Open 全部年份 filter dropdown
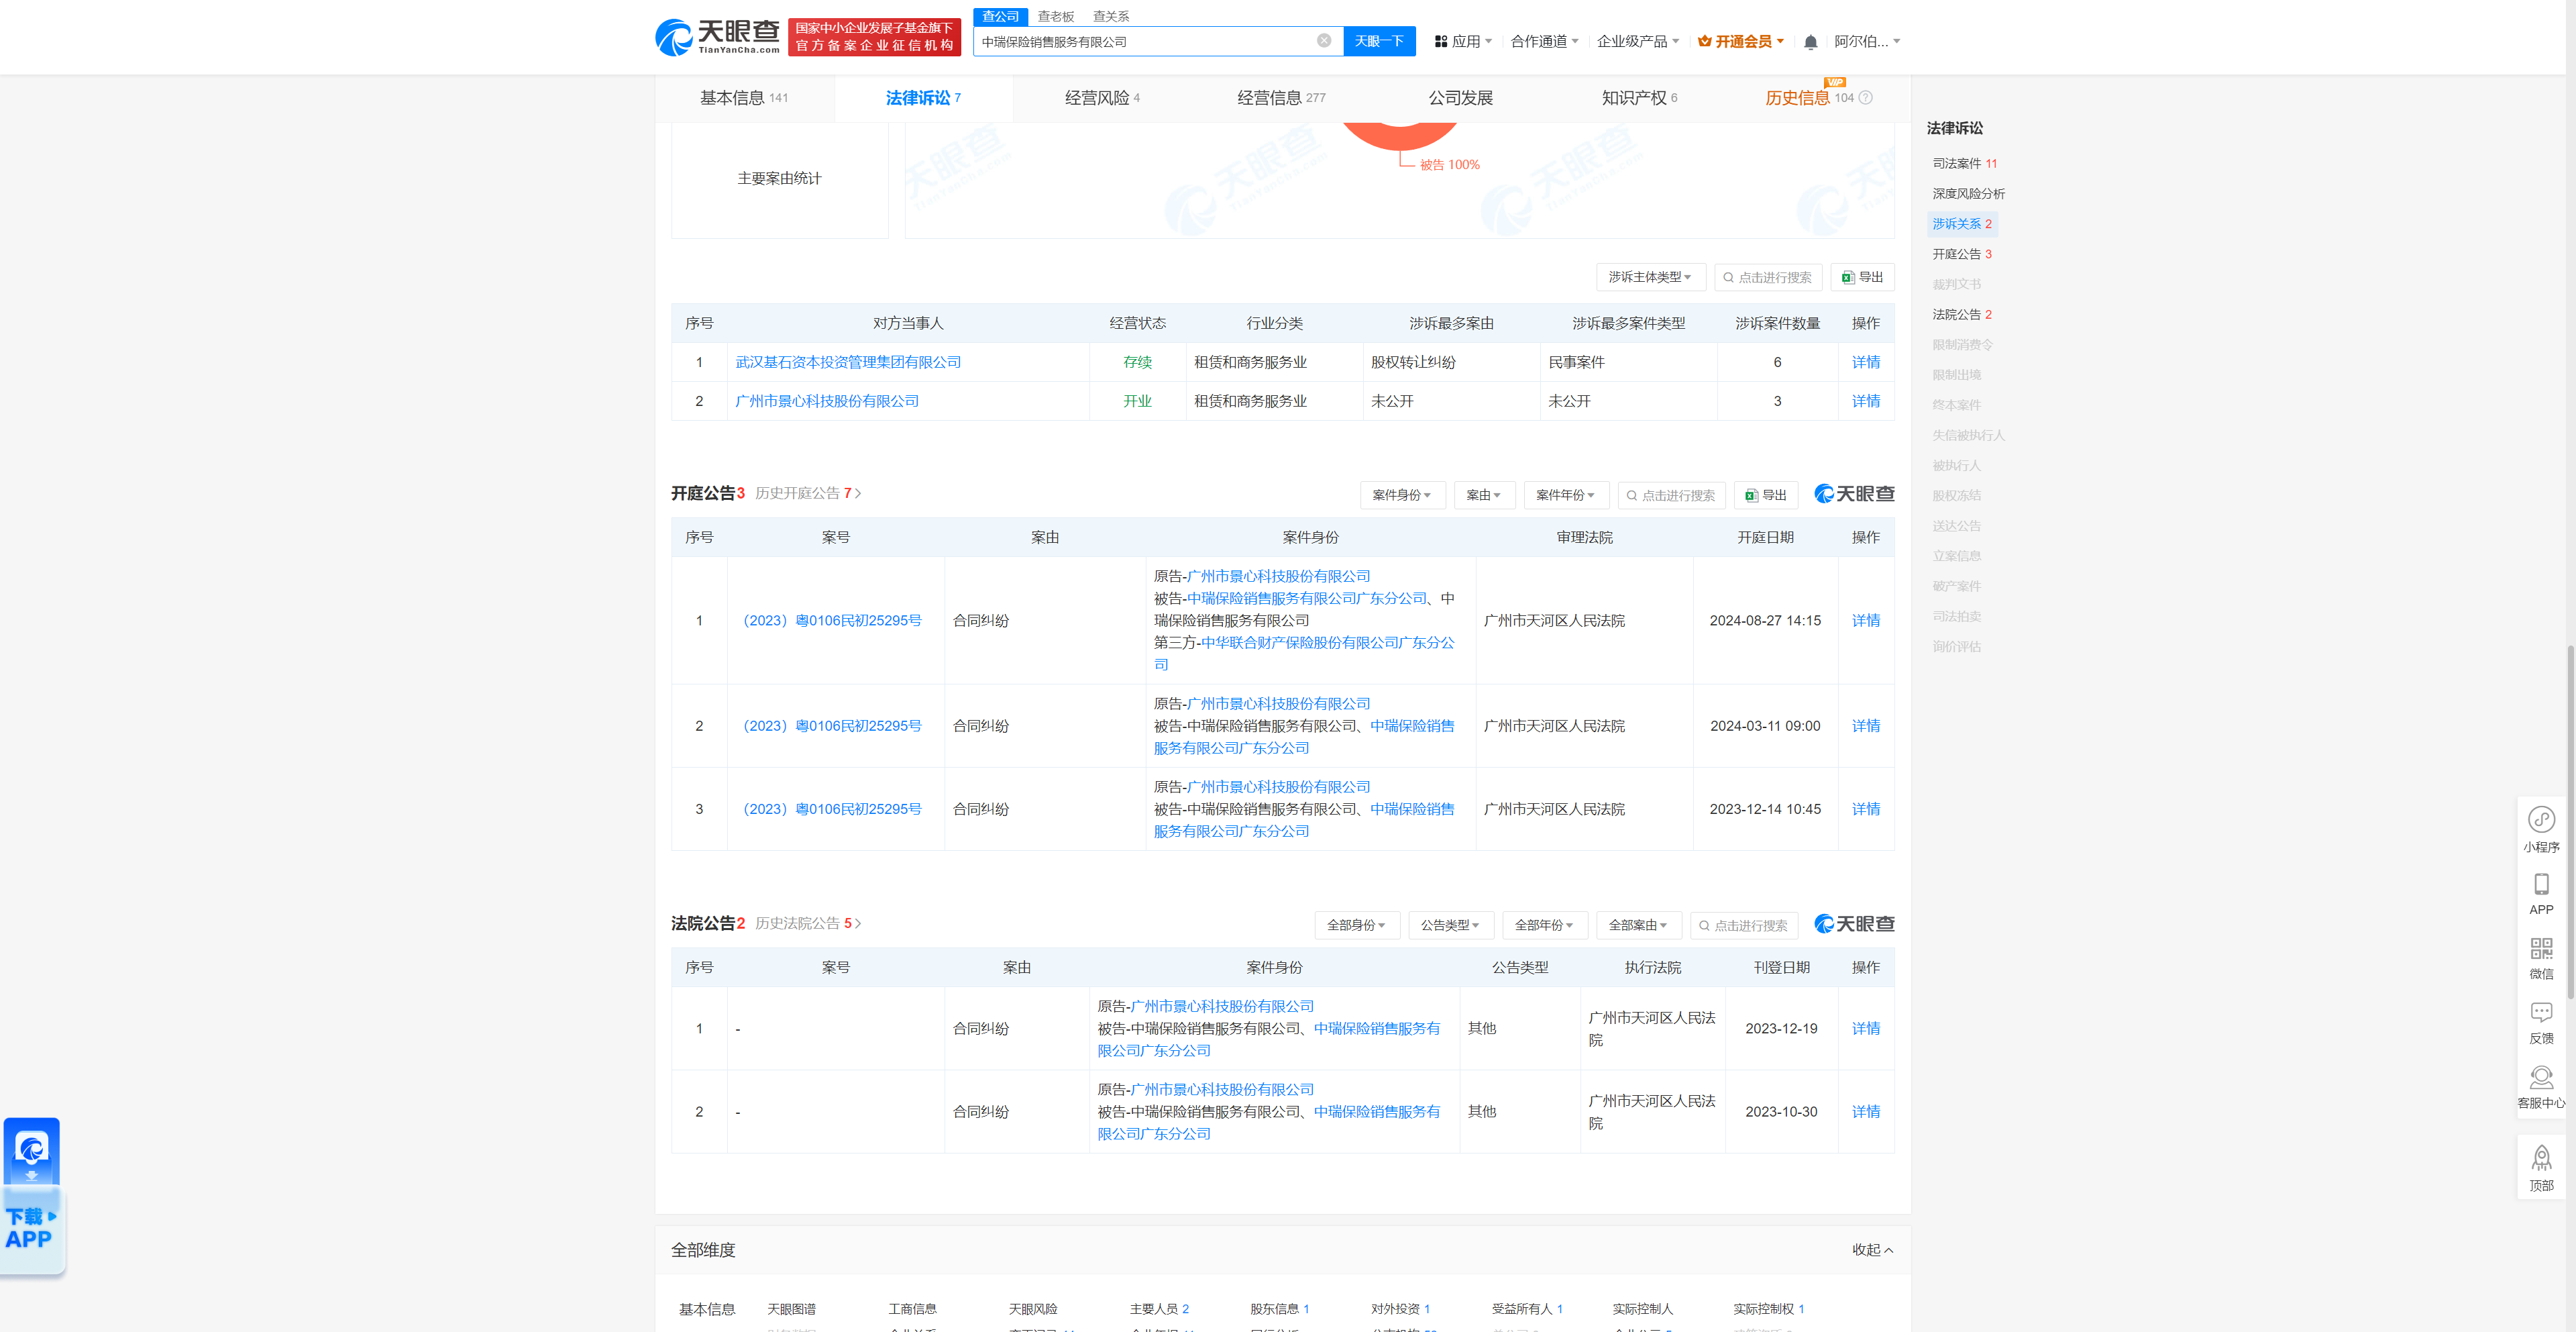The height and width of the screenshot is (1332, 2576). (x=1545, y=925)
